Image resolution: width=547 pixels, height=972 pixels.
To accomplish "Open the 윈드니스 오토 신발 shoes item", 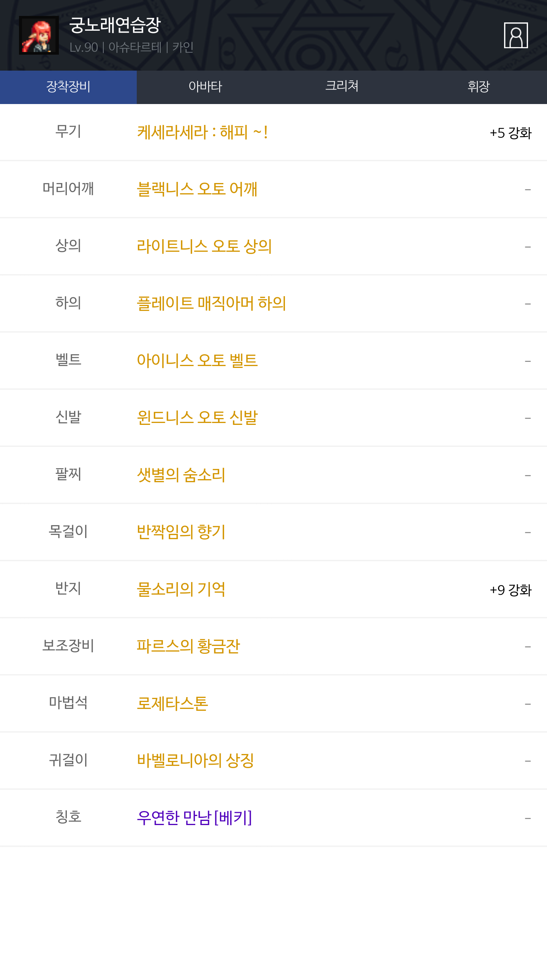I will pos(197,418).
